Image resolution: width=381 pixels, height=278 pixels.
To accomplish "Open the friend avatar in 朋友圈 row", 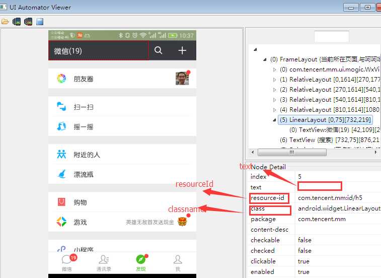I will pos(182,79).
